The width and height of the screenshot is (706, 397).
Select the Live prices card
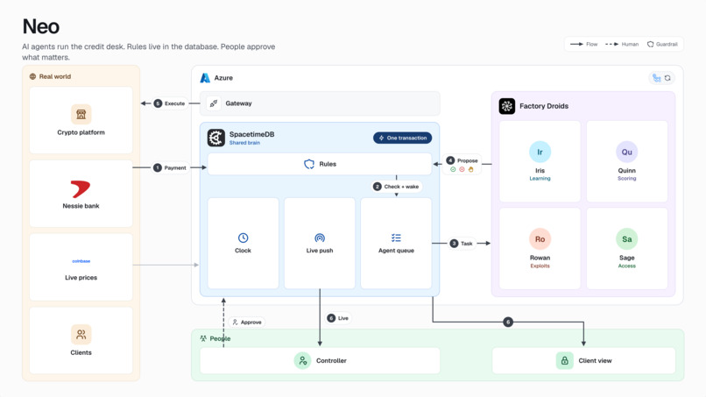click(81, 266)
